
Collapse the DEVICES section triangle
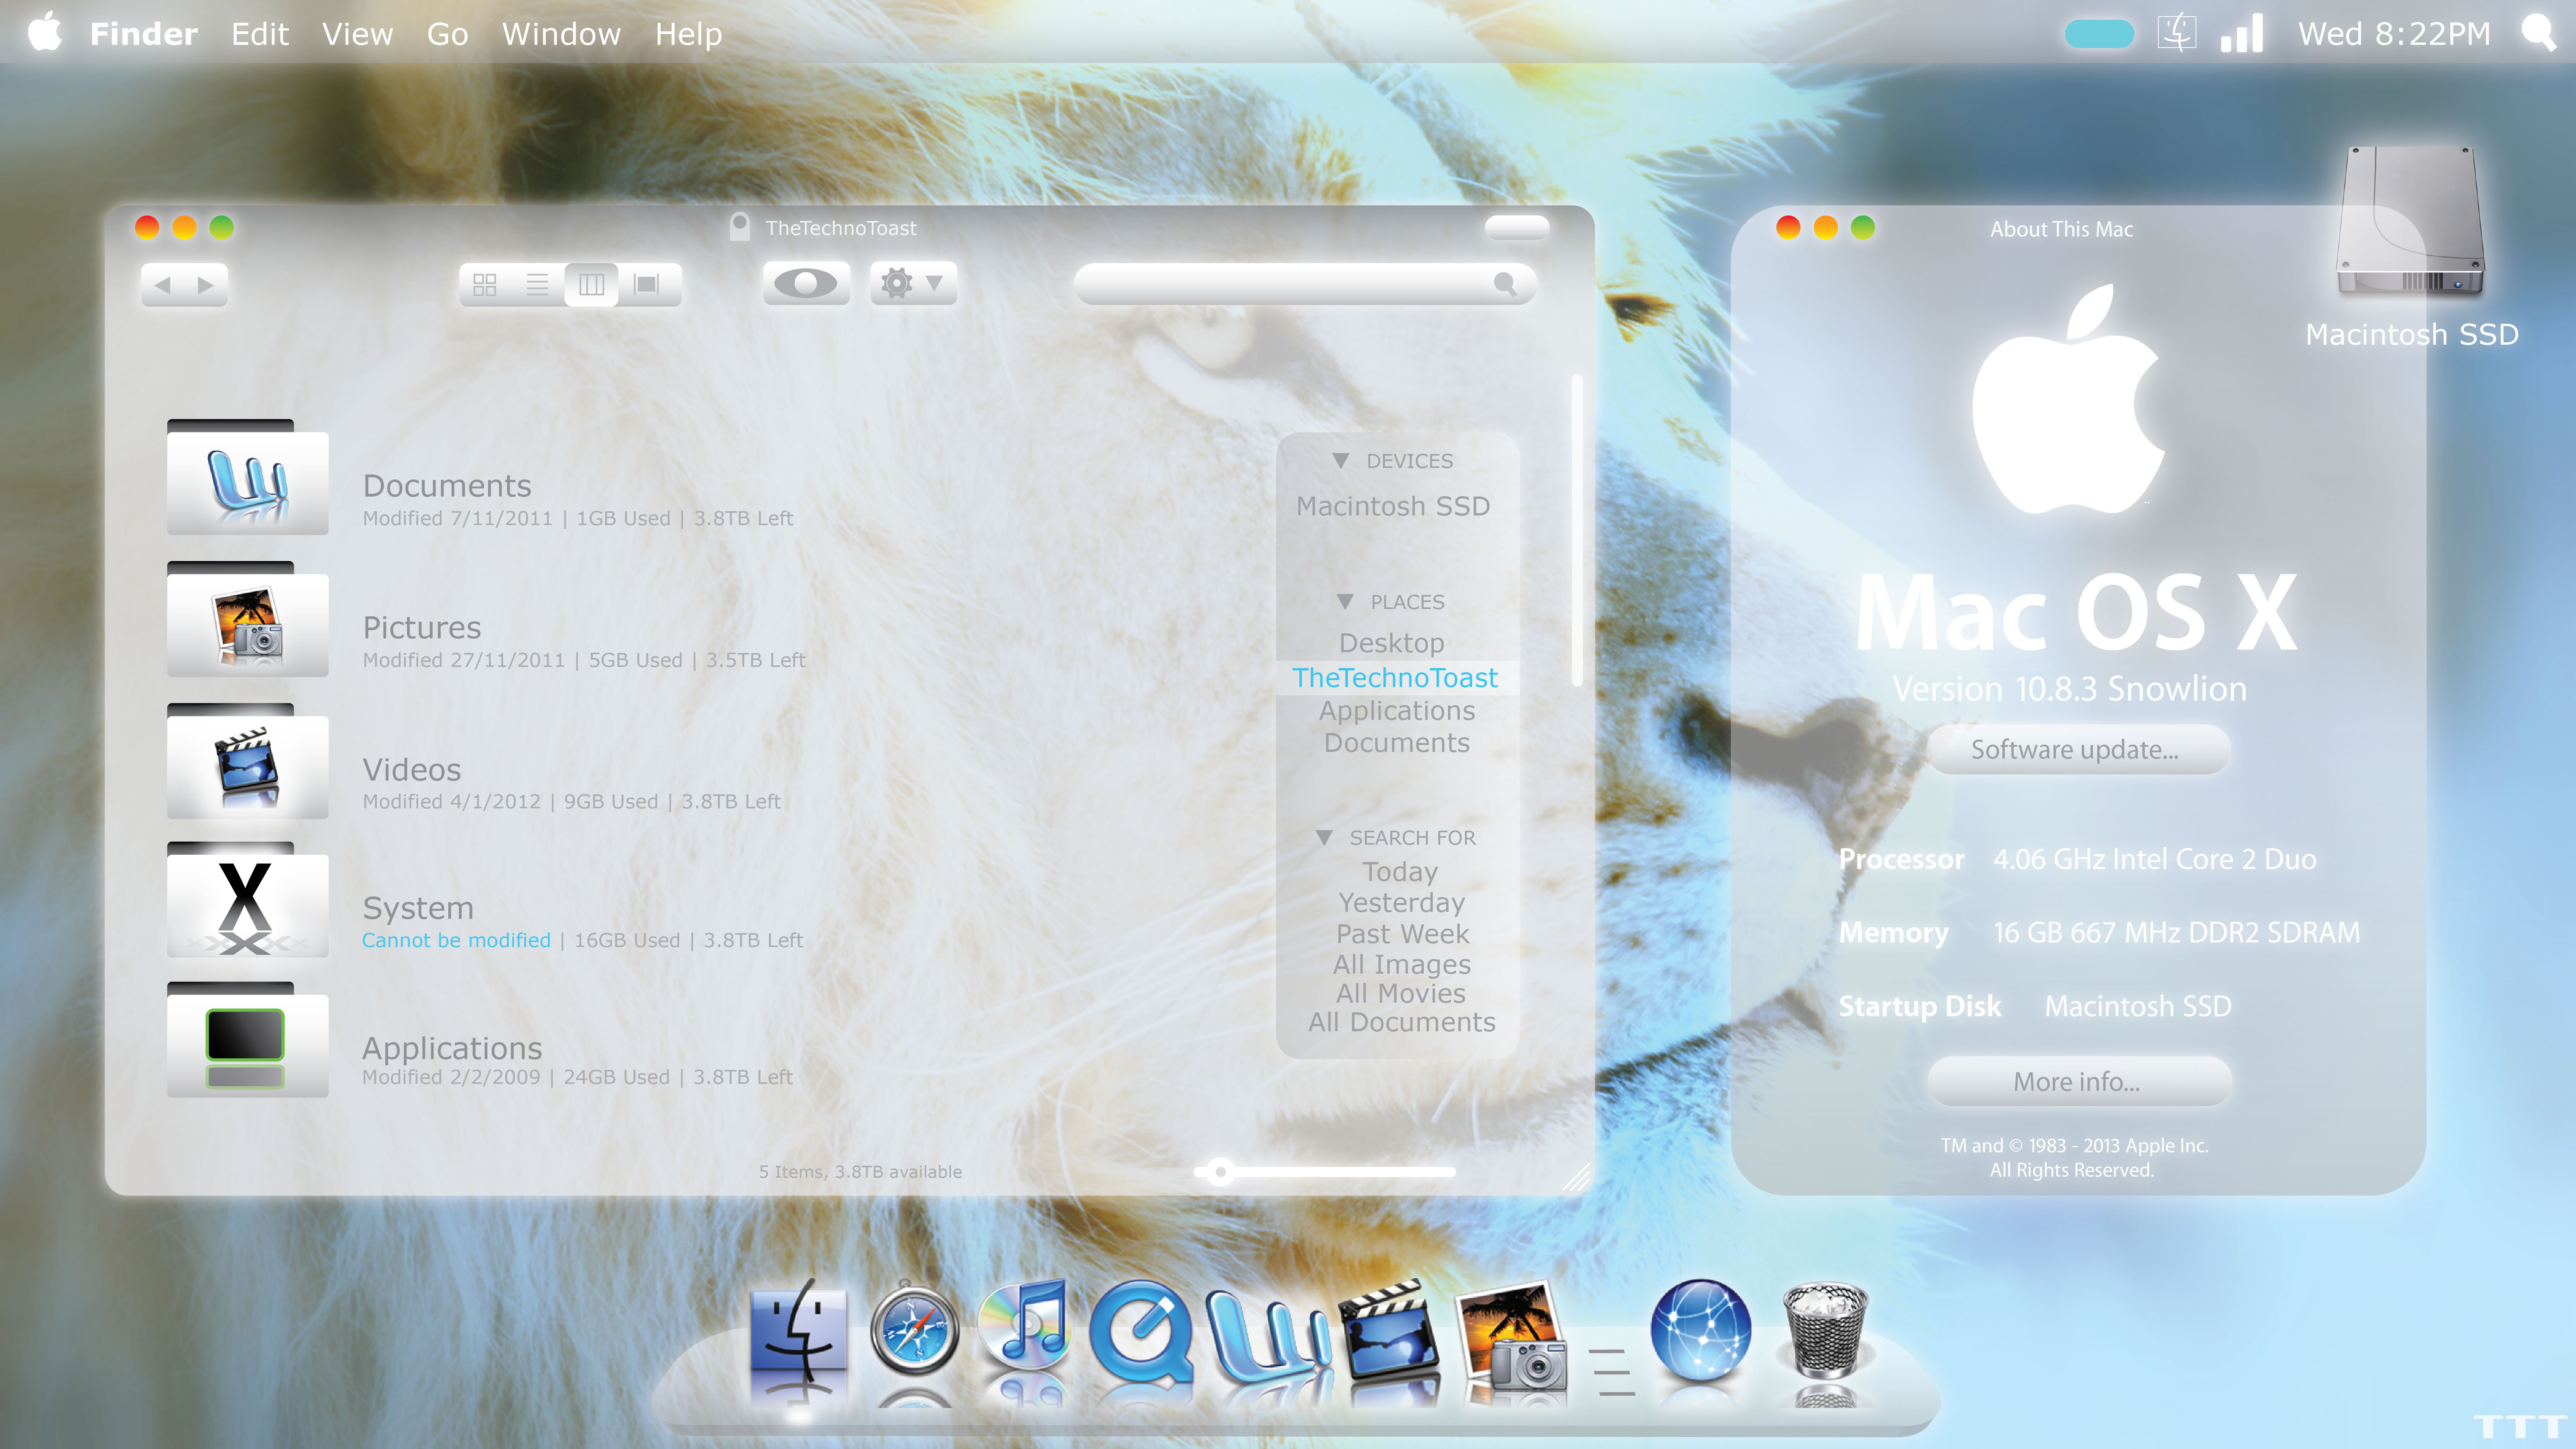coord(1341,461)
